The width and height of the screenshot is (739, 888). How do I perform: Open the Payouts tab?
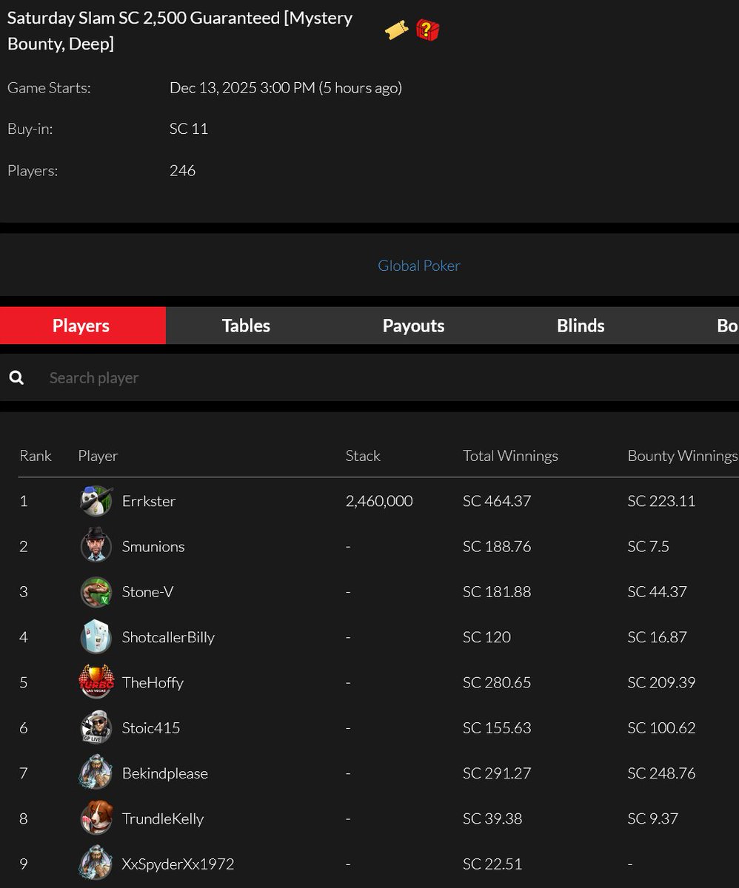(413, 326)
